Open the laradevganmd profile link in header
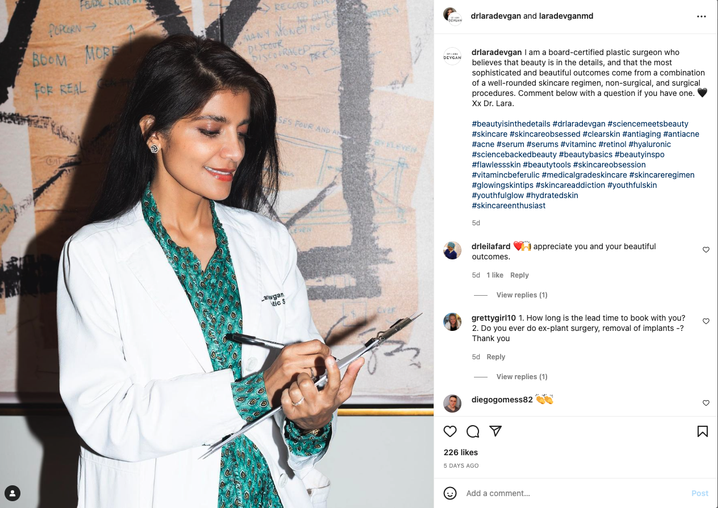The image size is (718, 508). (x=566, y=16)
